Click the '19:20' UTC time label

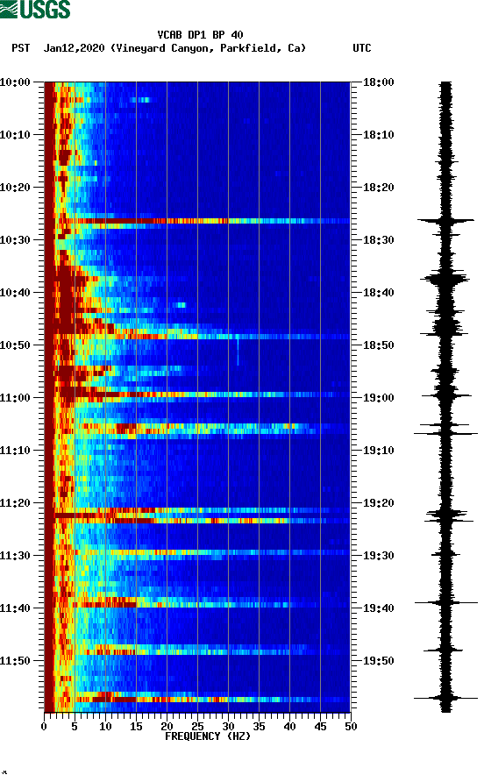(378, 503)
